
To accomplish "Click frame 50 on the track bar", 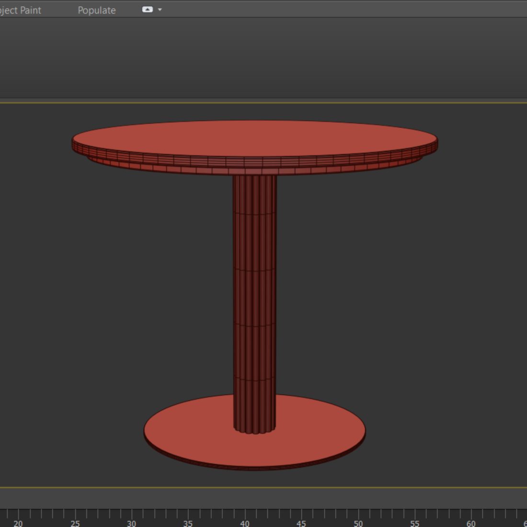I will pyautogui.click(x=358, y=523).
